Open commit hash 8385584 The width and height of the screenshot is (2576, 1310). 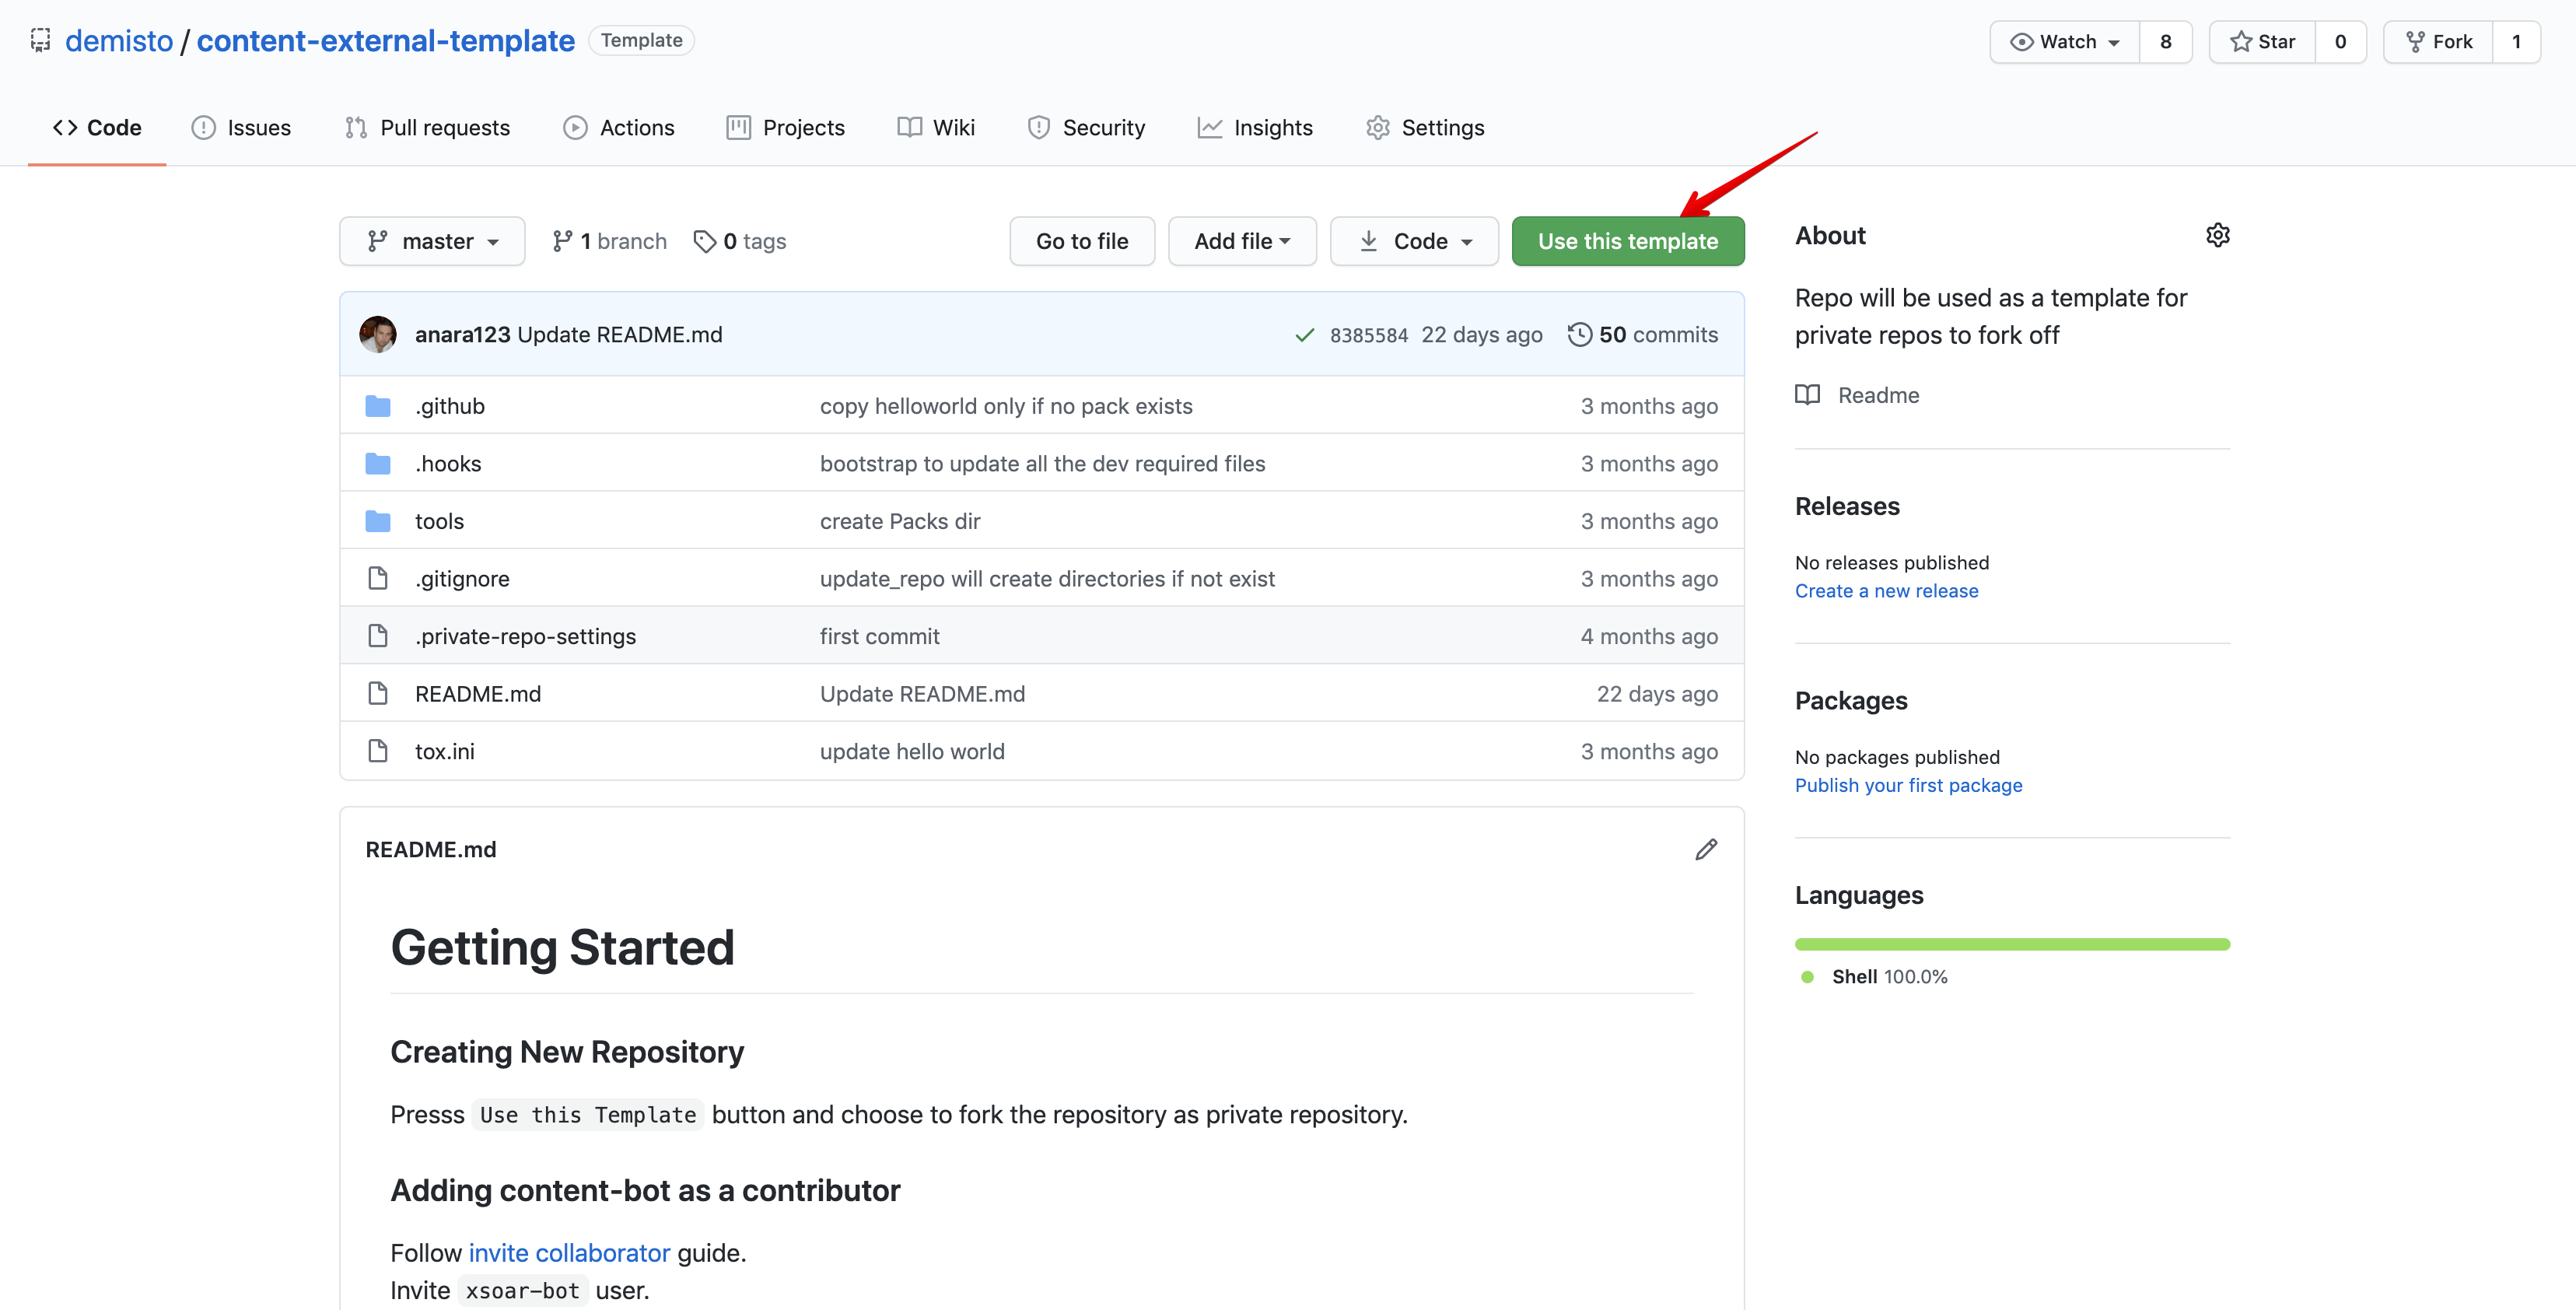pos(1369,335)
